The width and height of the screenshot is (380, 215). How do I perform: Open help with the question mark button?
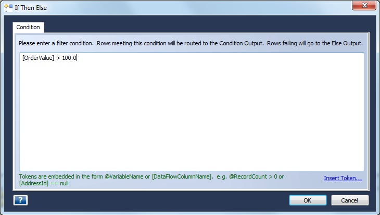21,200
